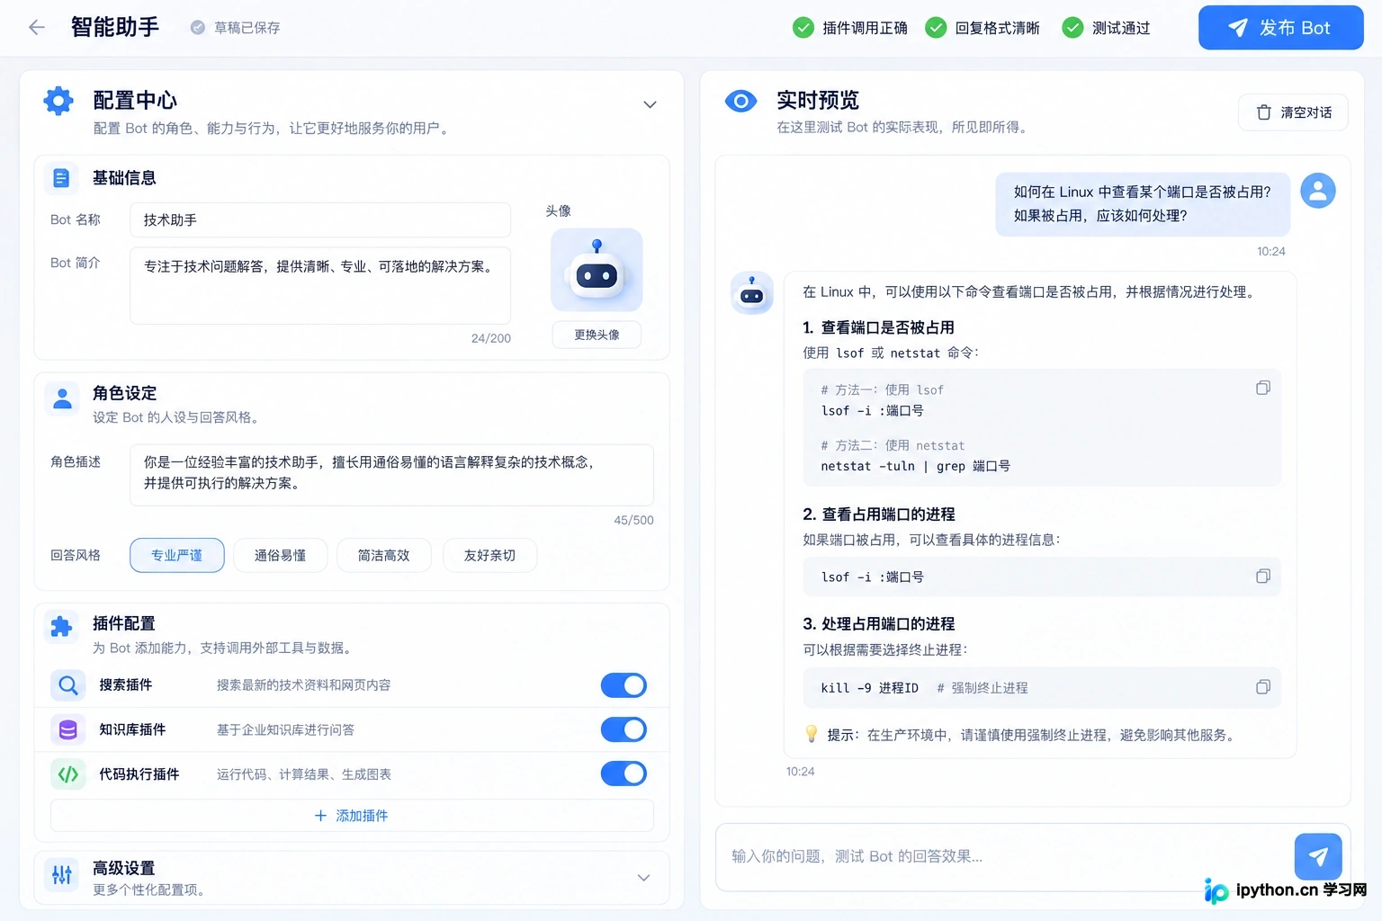Disable the 搜索插件 switch
The height and width of the screenshot is (921, 1382).
pos(624,685)
